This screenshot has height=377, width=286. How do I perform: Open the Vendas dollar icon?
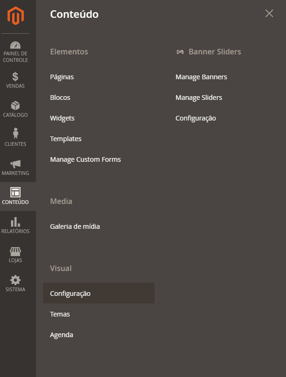[x=15, y=77]
